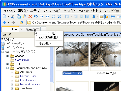The image size is (121, 91).
Task: Select the inokasira01.jpg thumbnail image
Action: pos(72,54)
